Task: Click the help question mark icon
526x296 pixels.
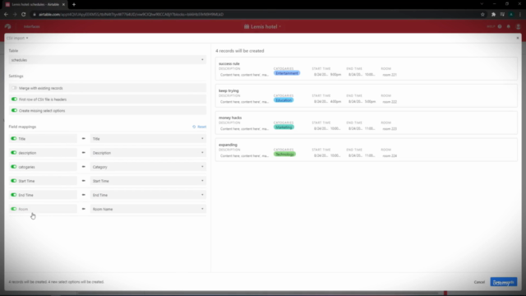Action: coord(500,26)
